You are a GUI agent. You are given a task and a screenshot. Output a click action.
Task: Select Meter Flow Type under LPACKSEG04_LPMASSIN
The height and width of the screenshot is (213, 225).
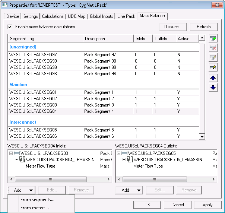coord(41,166)
